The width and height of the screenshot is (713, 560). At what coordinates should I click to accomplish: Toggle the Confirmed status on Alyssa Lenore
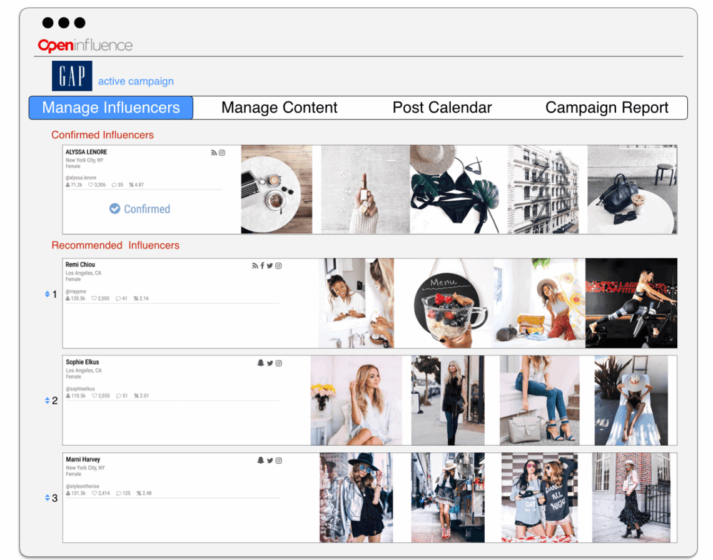(139, 209)
